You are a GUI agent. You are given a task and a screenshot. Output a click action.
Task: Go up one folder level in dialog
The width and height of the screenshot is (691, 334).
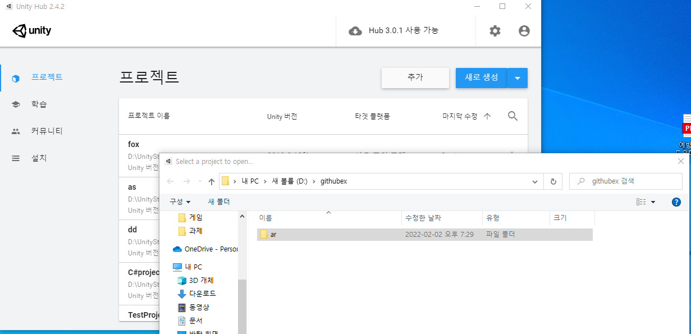click(x=212, y=181)
